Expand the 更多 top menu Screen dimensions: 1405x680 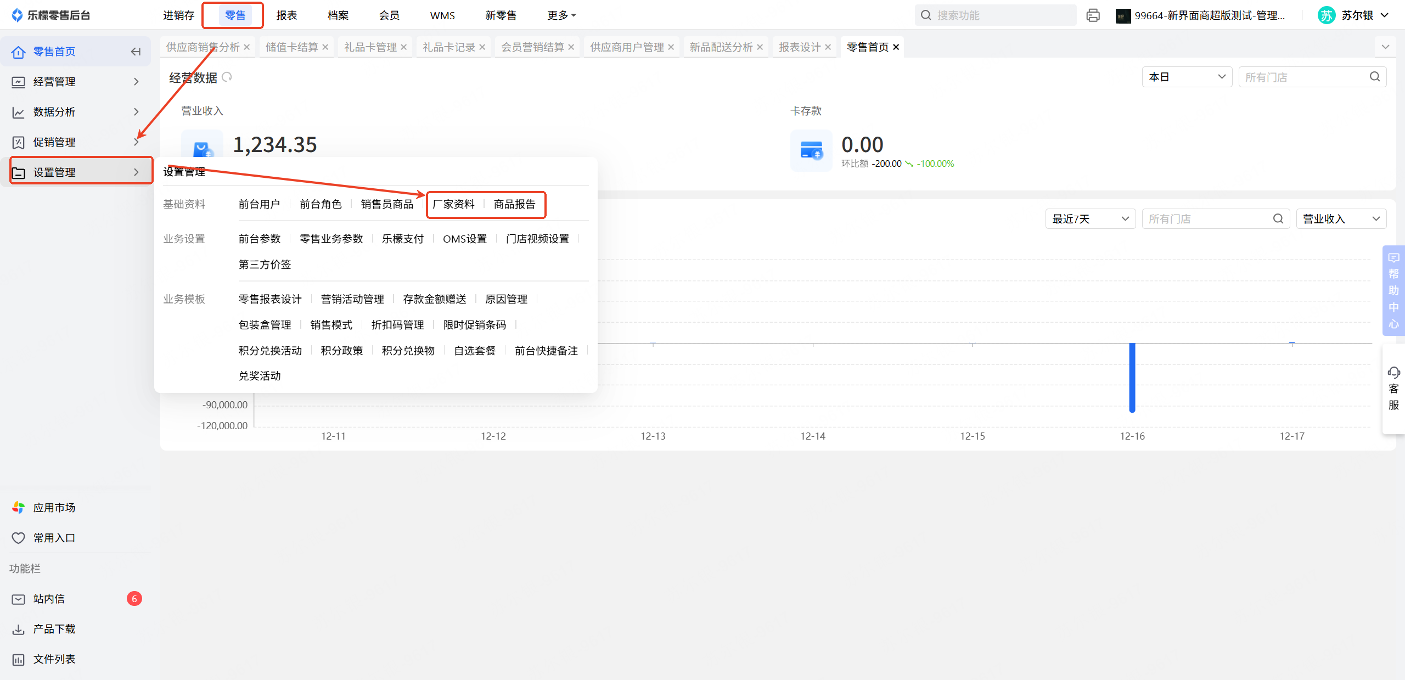(561, 15)
